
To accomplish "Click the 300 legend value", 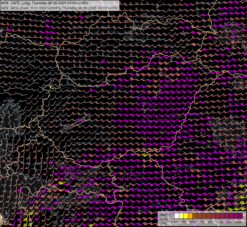I will pyautogui.click(x=183, y=222).
